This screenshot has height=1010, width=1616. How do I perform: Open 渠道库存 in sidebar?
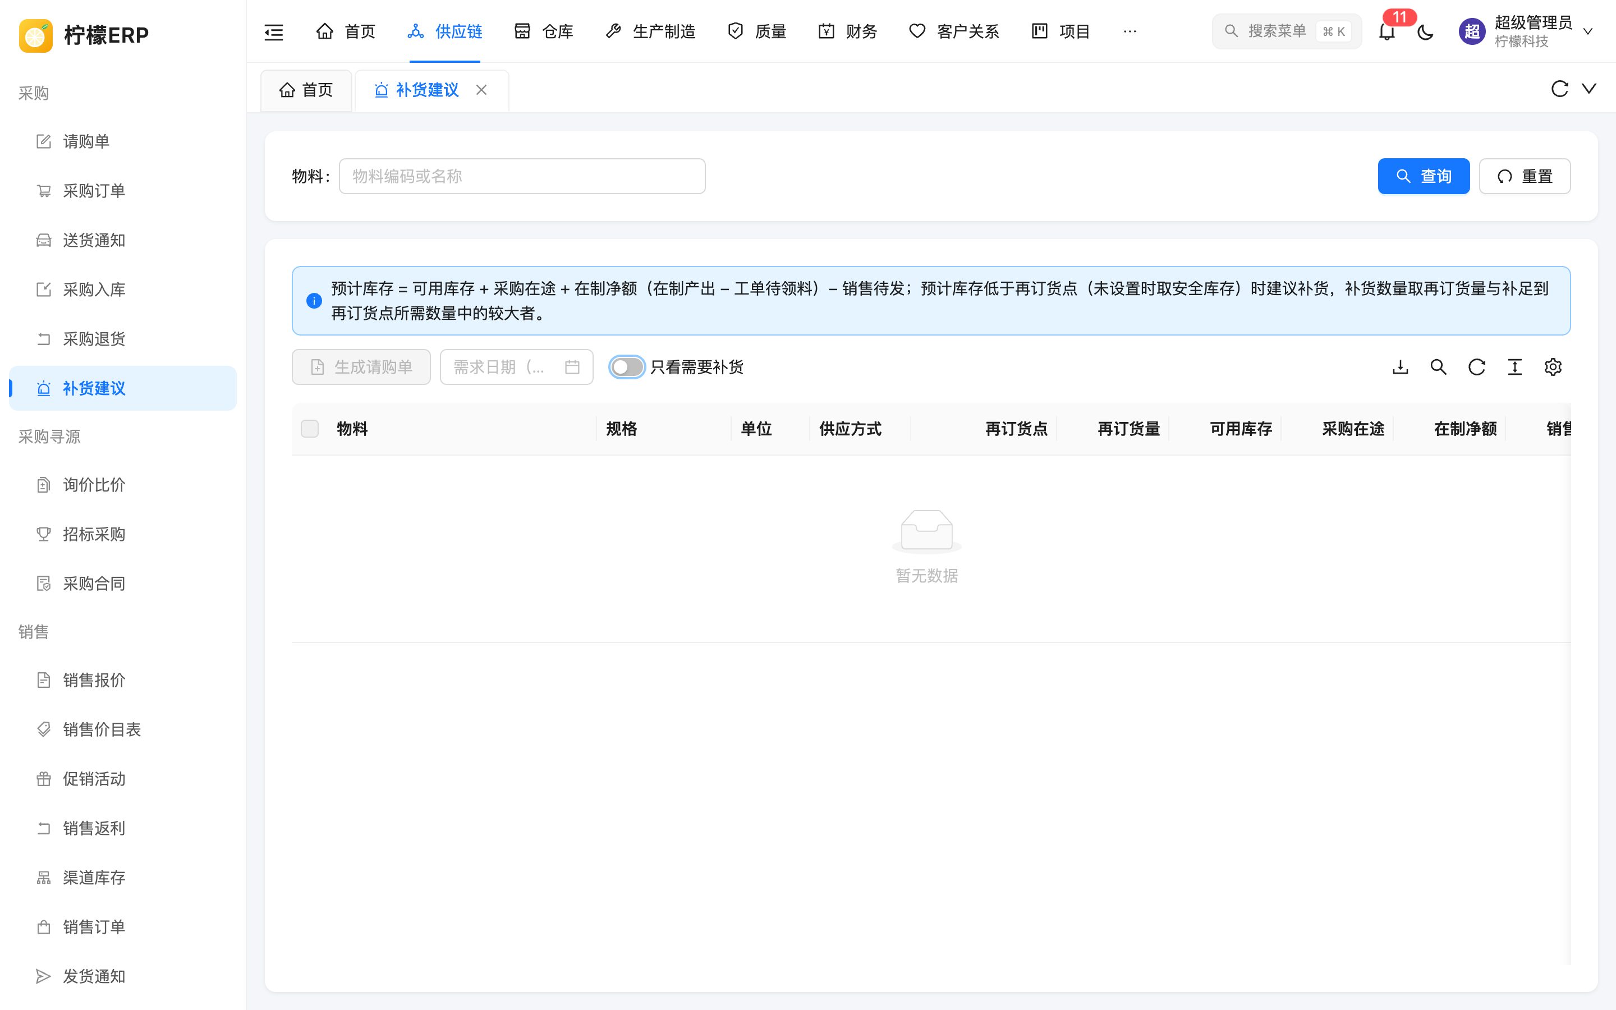[123, 878]
